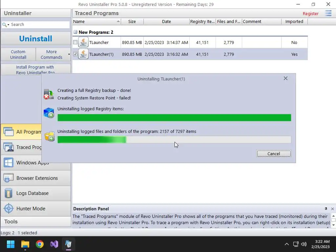Click the 'Logs: 2' status bar entry
The height and width of the screenshot is (252, 336).
[x=8, y=233]
